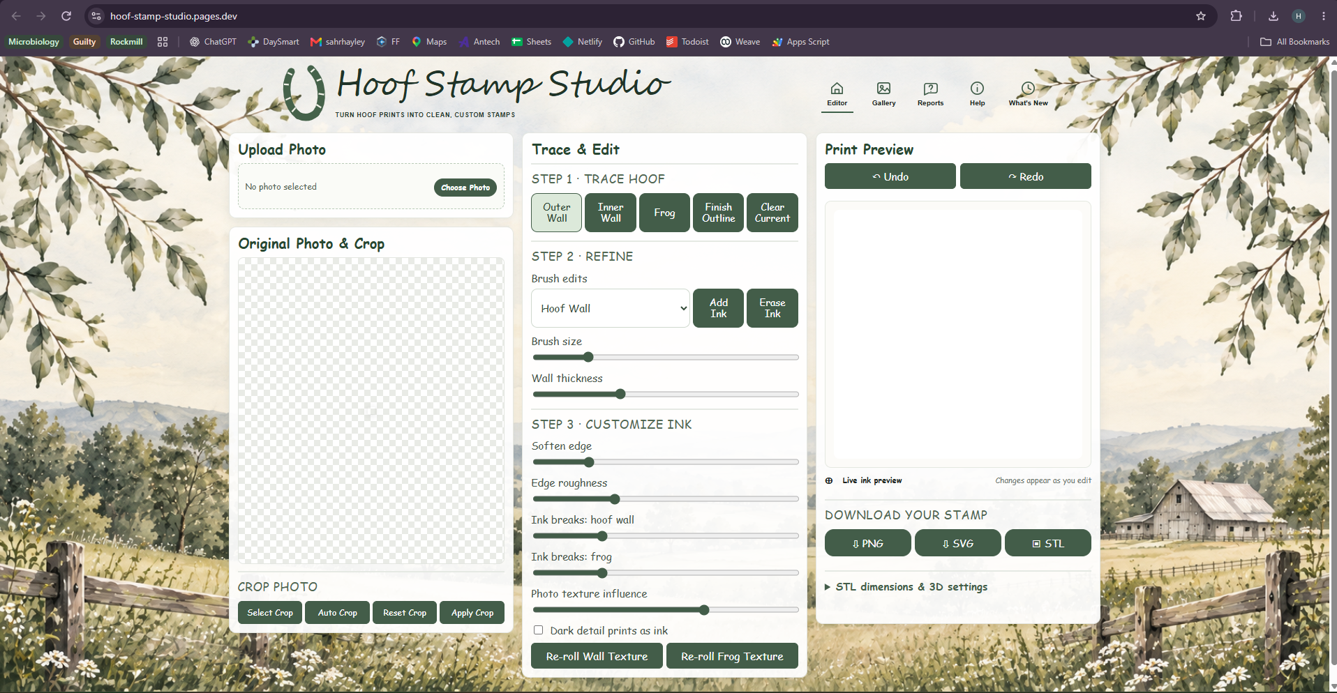
Task: Click Re-roll Wall Texture
Action: (597, 656)
